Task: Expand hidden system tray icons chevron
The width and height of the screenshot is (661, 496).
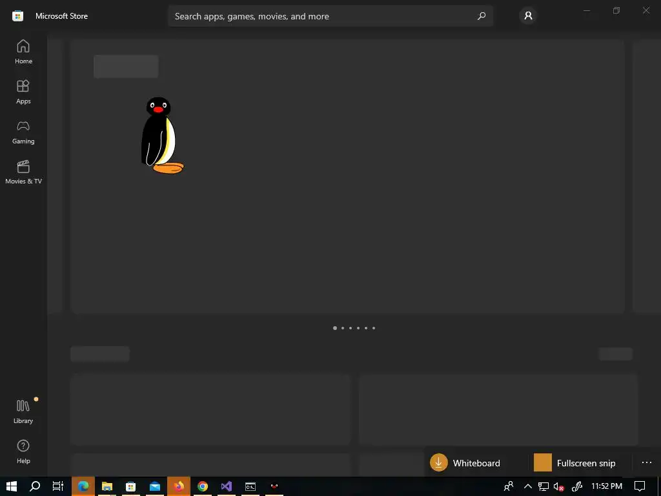Action: coord(527,486)
